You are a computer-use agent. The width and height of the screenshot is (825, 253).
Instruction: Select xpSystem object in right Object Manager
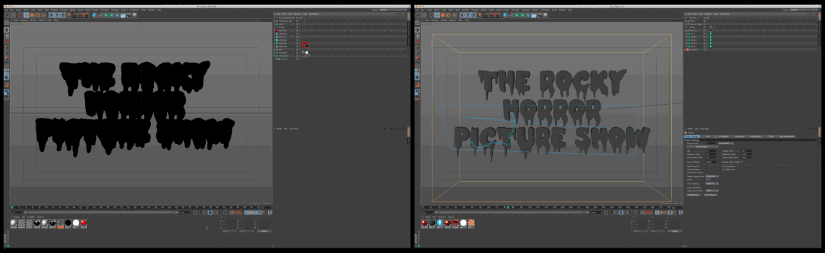694,49
